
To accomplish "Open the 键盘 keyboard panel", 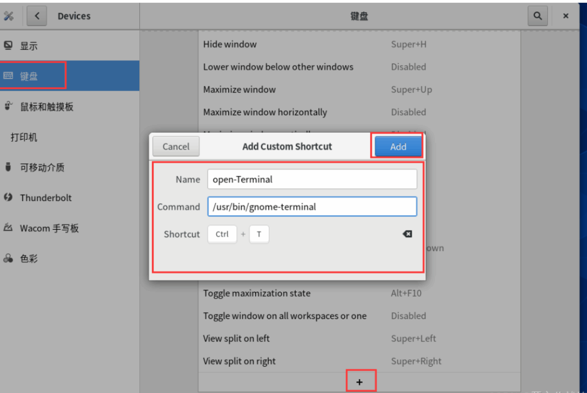I will point(29,76).
